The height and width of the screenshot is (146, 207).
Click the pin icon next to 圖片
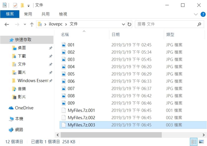pyautogui.click(x=50, y=72)
